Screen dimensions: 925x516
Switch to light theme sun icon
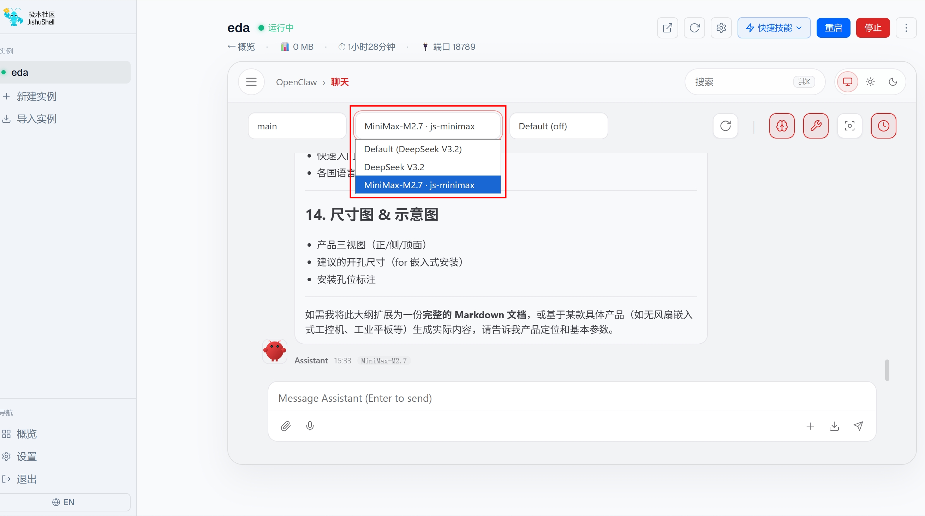click(870, 82)
